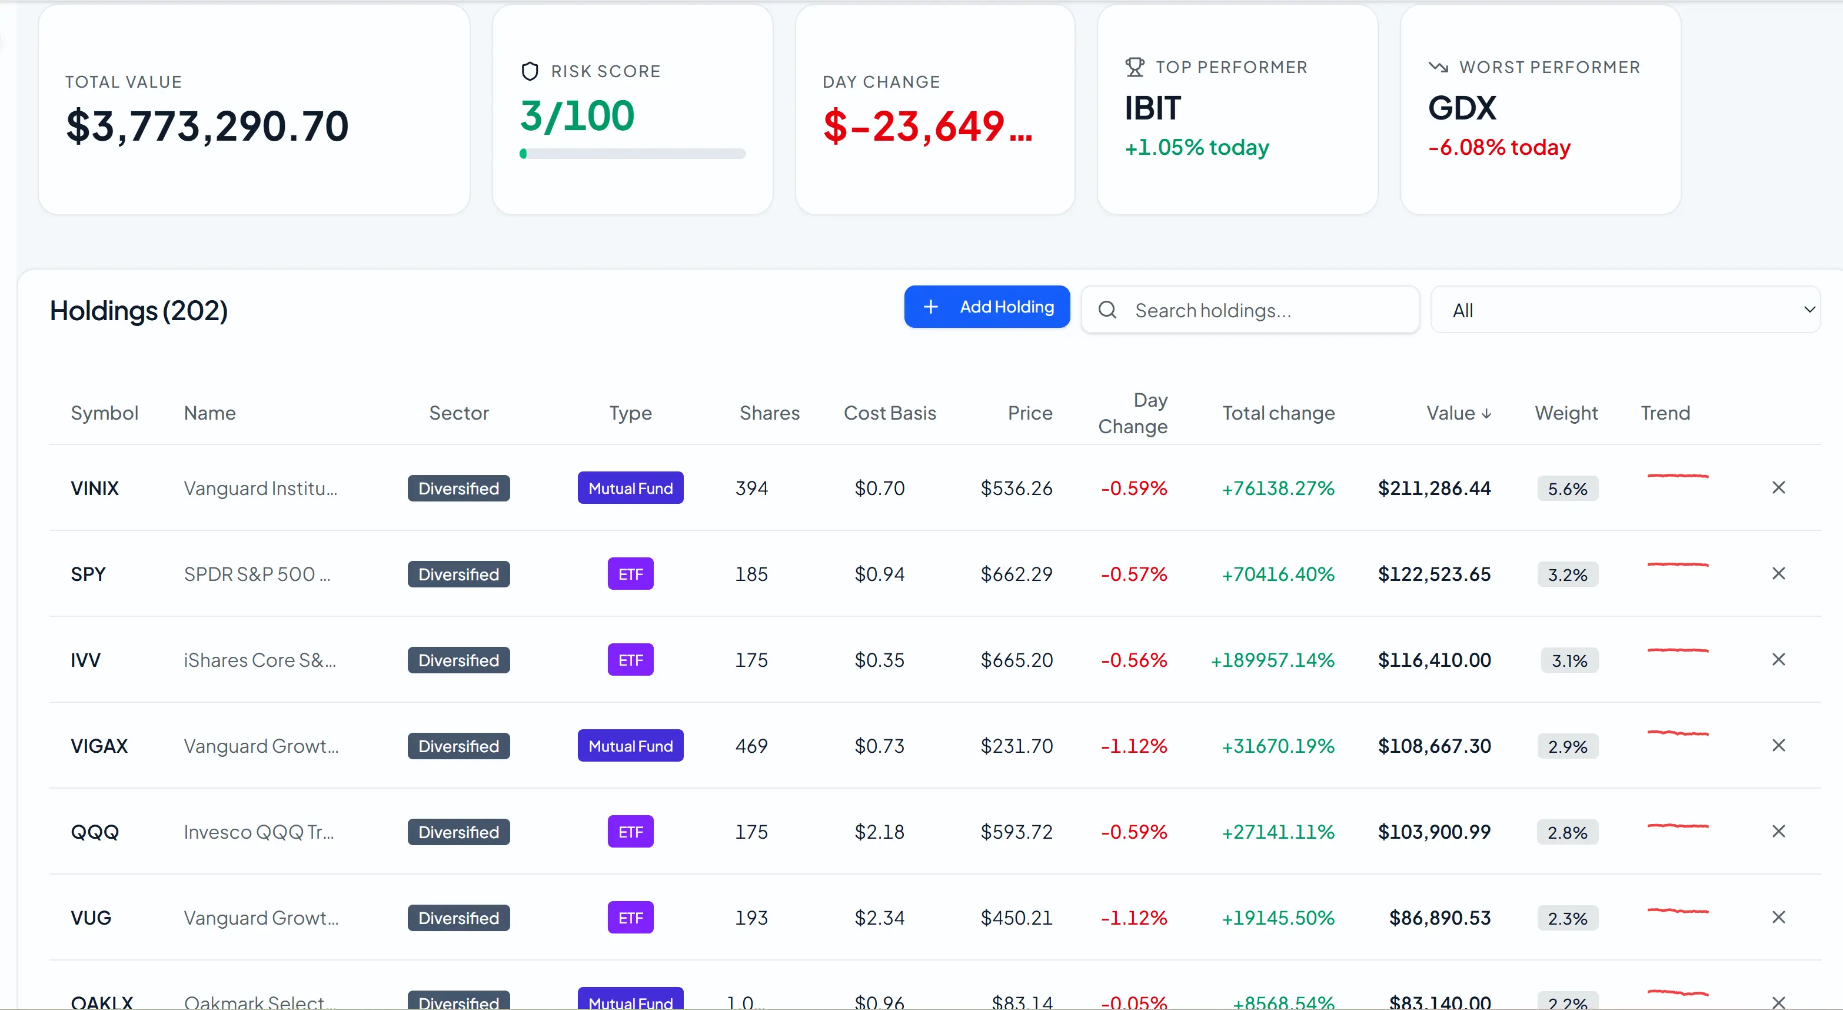Screen dimensions: 1843x1010
Task: Remove the VINIX holding with its X icon
Action: point(1778,487)
